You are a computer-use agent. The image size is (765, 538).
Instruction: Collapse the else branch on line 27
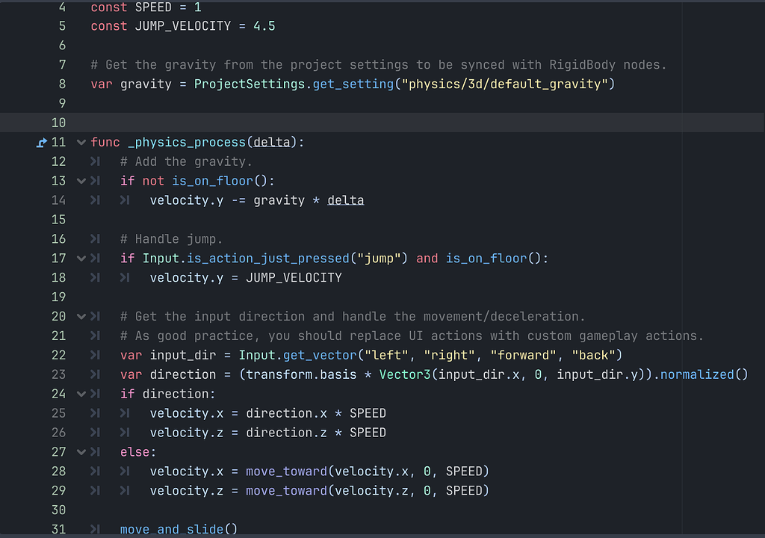(81, 451)
